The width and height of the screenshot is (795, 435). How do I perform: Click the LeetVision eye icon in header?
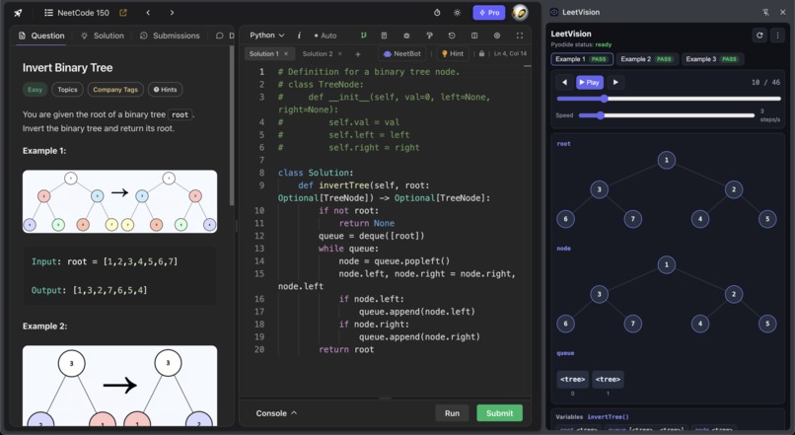(x=554, y=12)
